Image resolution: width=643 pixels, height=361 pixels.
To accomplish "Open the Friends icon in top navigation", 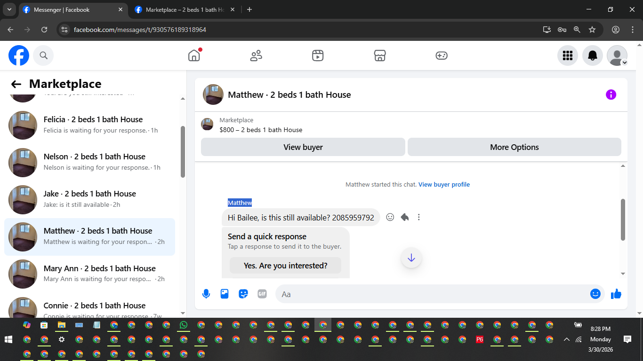I will (256, 55).
